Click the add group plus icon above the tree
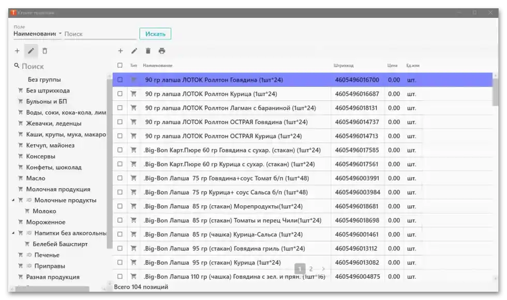 pyautogui.click(x=17, y=51)
